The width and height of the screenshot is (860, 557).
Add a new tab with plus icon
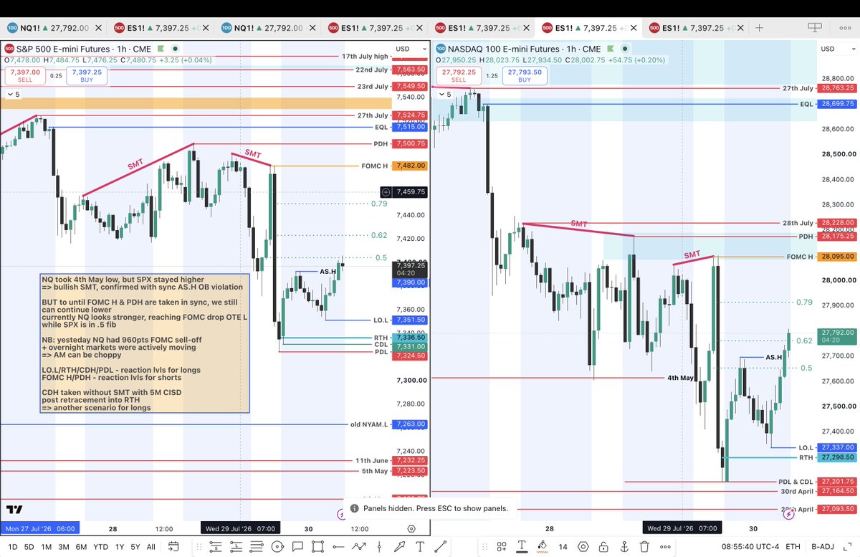[x=759, y=28]
